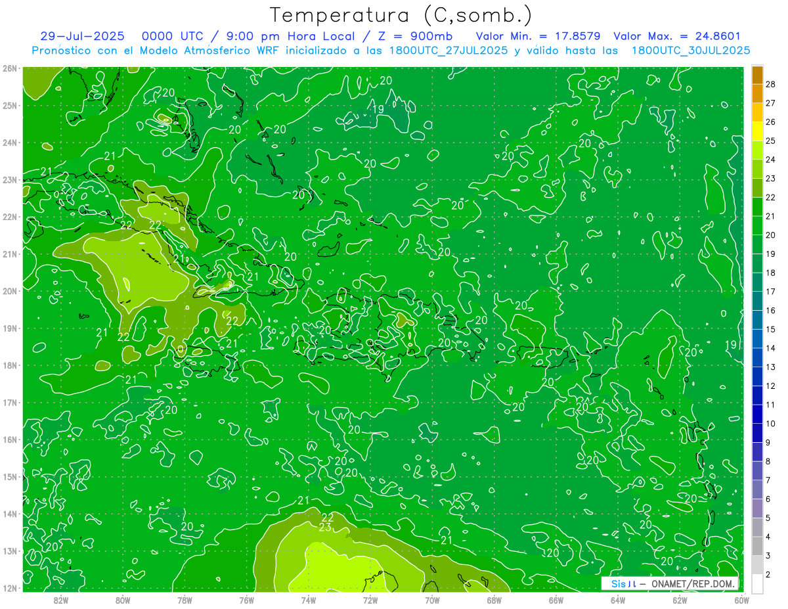Click the latitude label '20N'
Screen dimensions: 788x609
pos(10,291)
